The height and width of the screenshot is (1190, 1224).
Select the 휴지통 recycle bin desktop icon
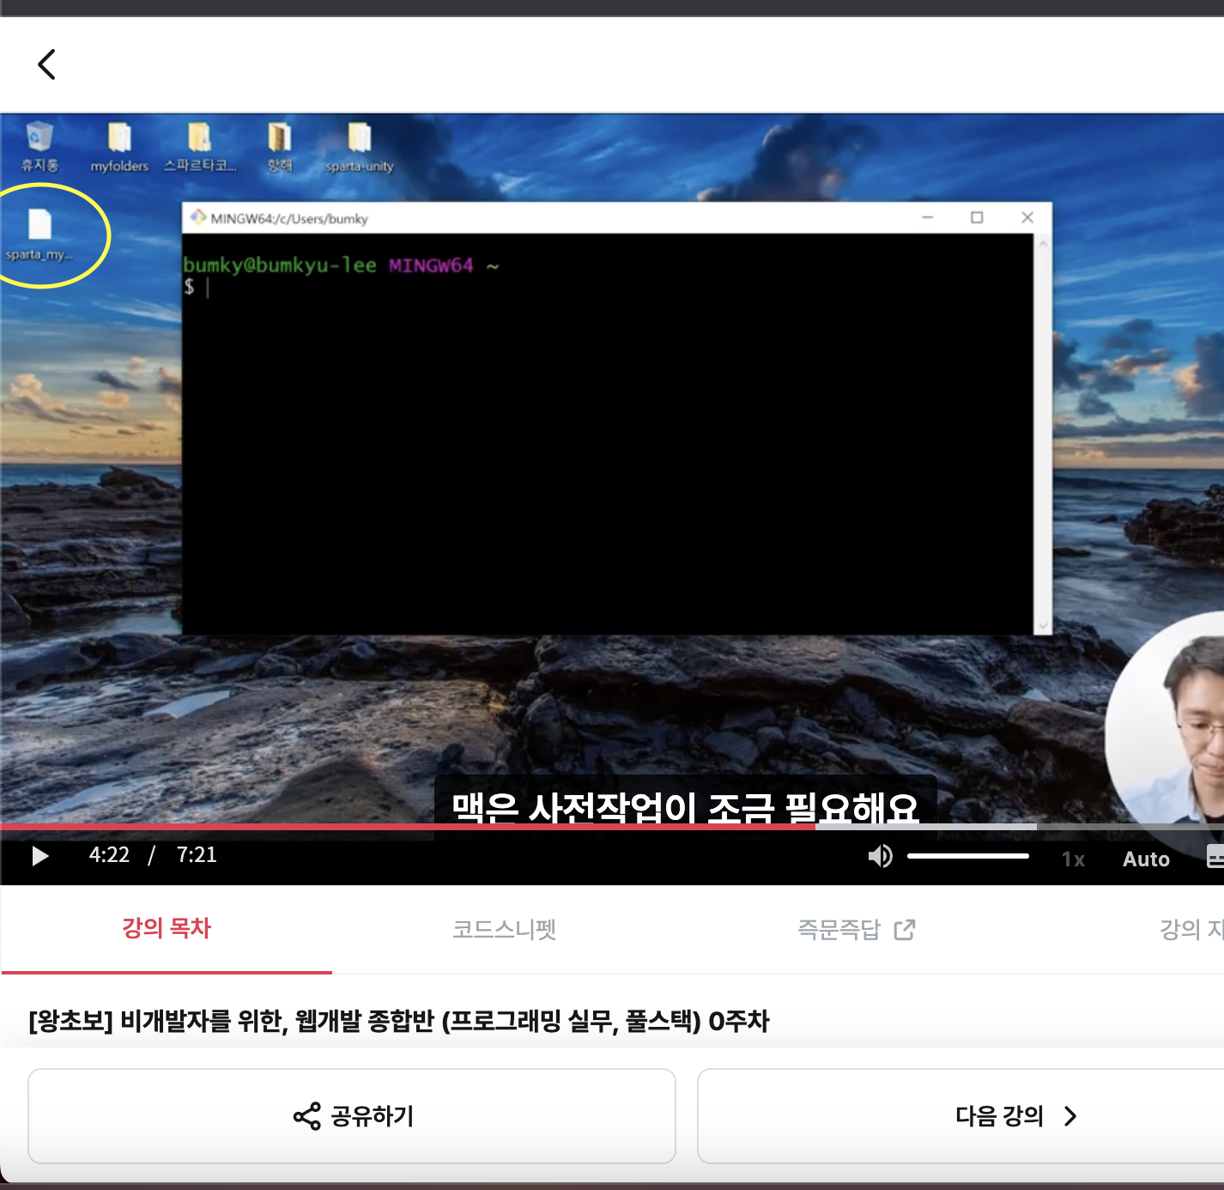tap(39, 146)
